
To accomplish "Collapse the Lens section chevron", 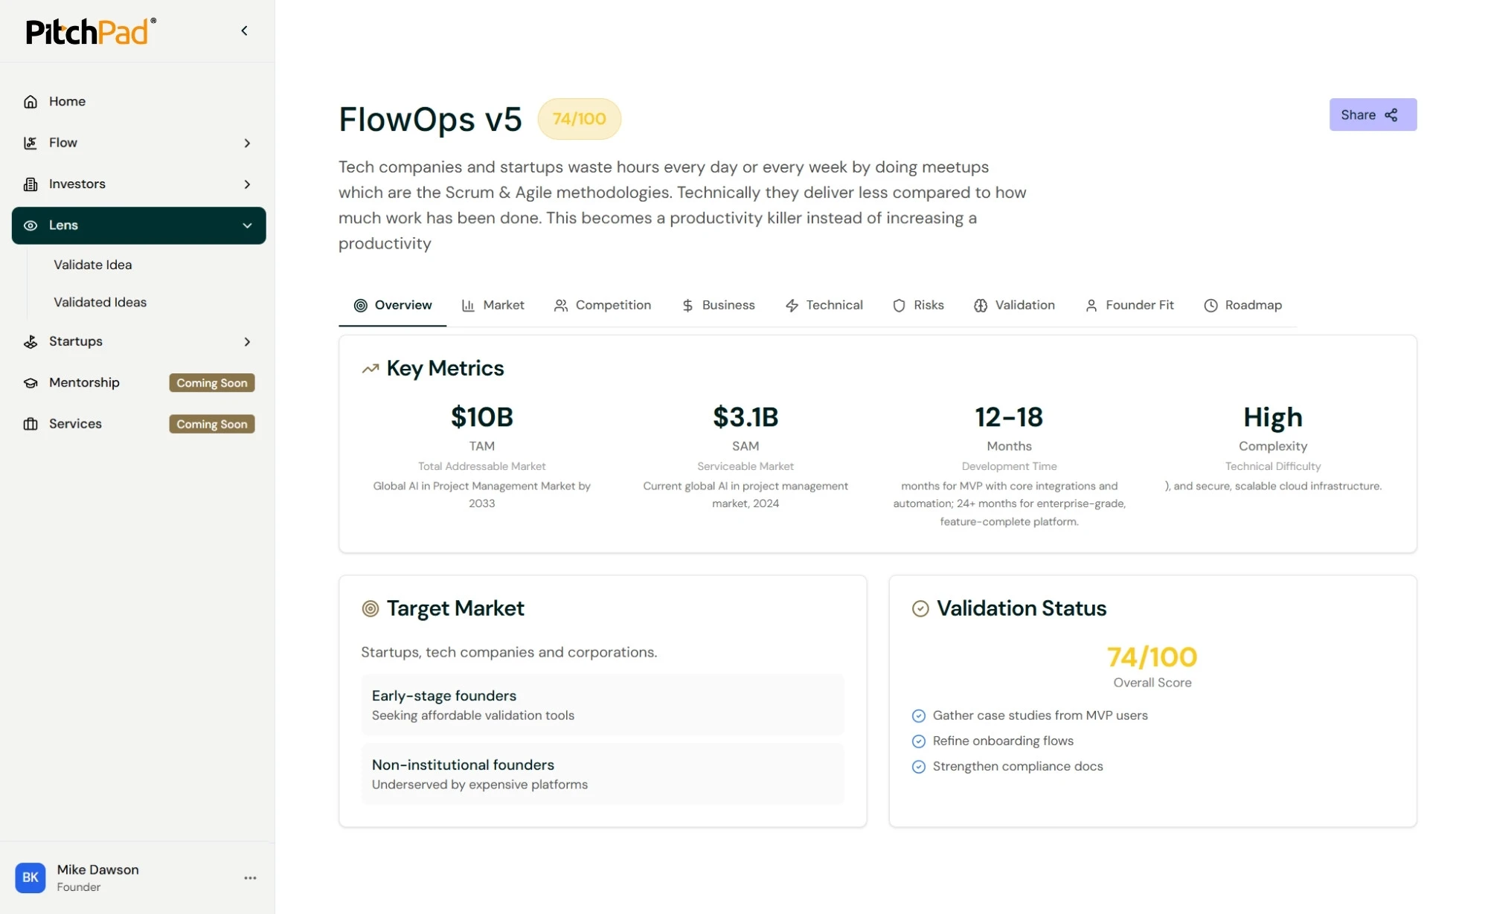I will (x=247, y=225).
